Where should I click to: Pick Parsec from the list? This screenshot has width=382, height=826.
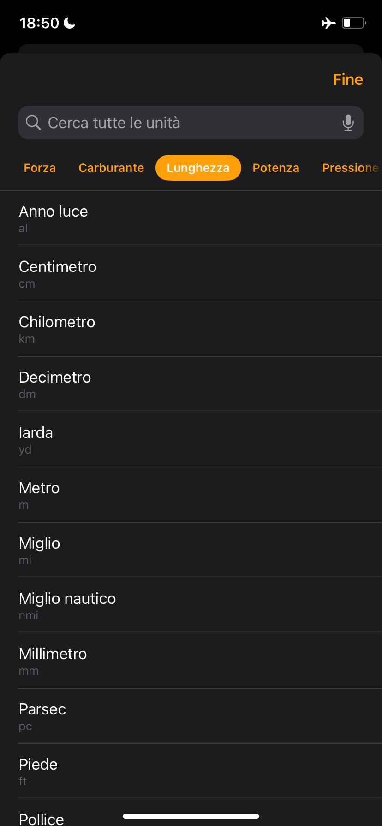pos(191,716)
